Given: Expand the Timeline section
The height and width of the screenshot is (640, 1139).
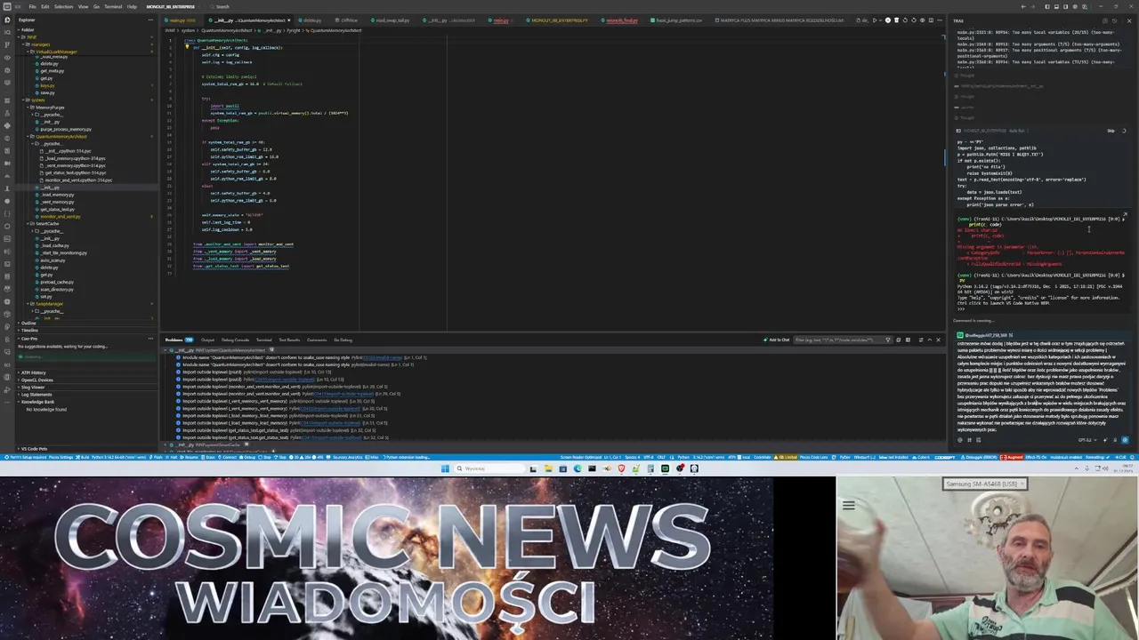Looking at the screenshot, I should click(29, 331).
